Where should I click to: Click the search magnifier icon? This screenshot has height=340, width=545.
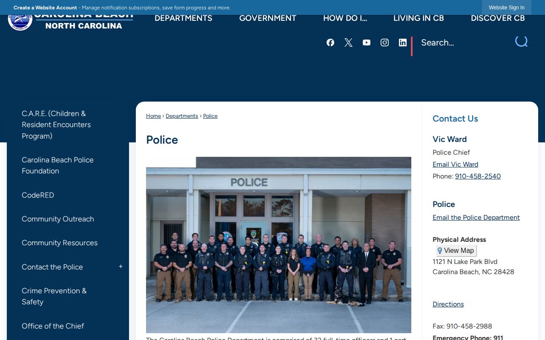point(521,41)
